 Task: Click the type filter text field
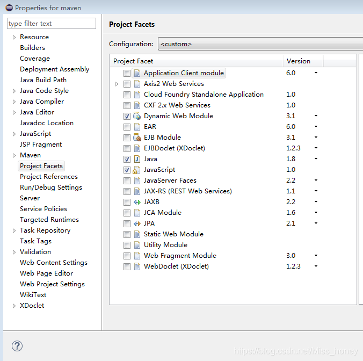pos(52,24)
